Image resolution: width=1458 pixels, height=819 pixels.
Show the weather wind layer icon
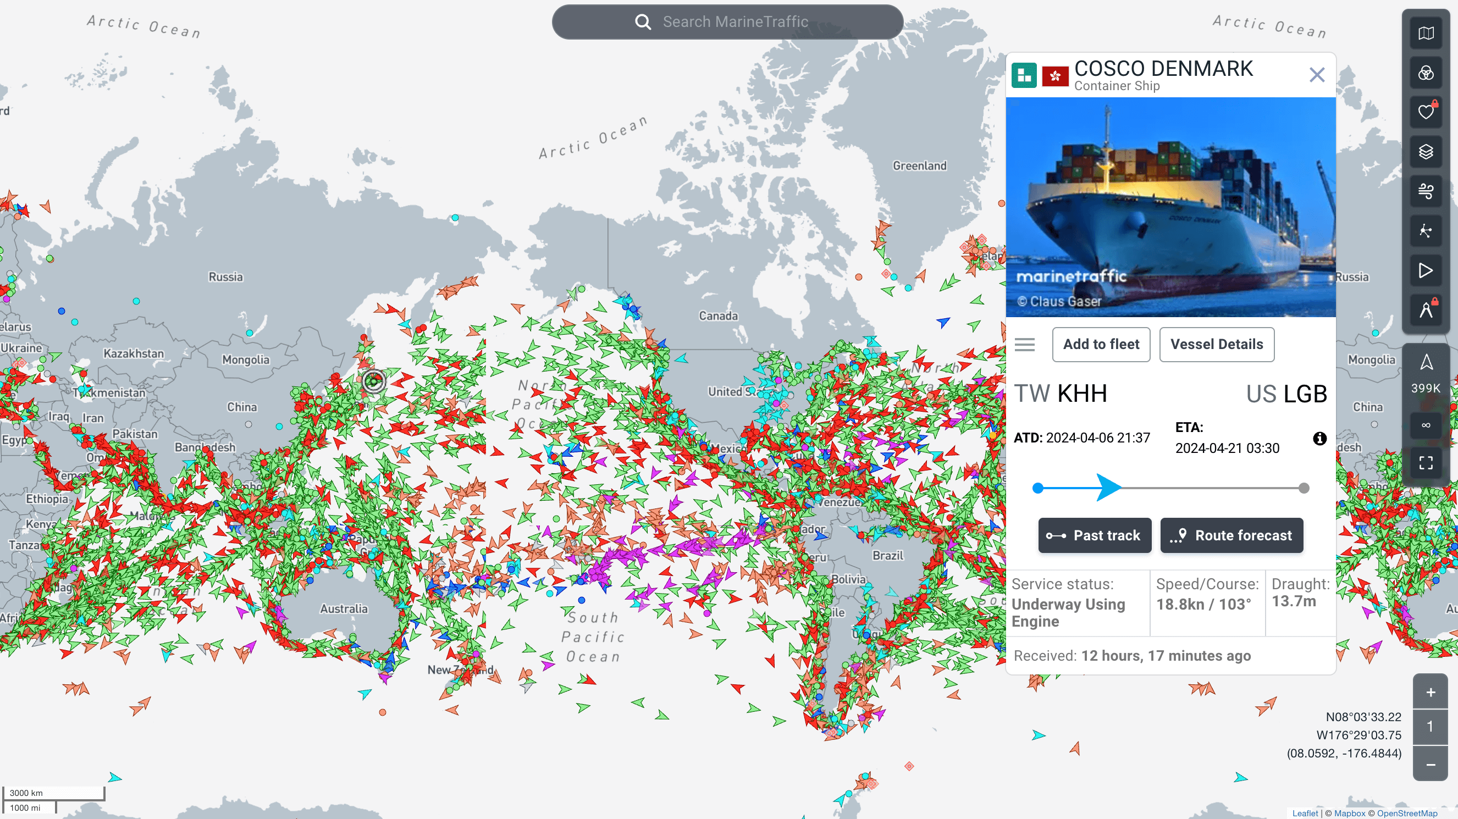[x=1426, y=191]
